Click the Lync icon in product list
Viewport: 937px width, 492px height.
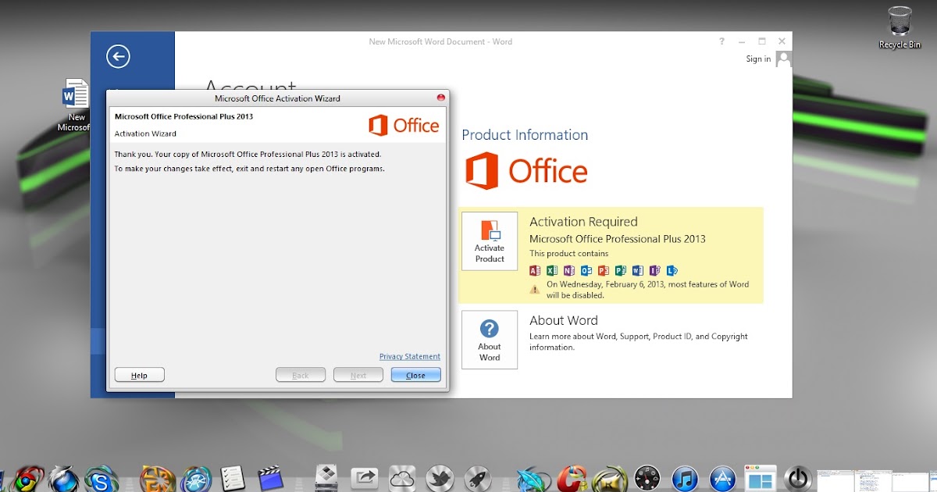coord(672,270)
